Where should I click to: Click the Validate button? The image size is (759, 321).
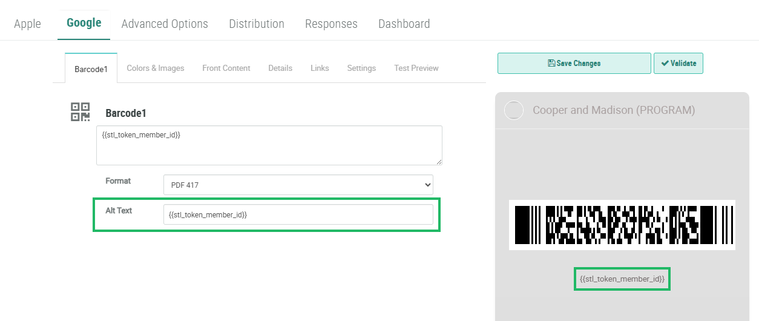678,63
